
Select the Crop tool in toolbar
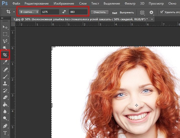click(5, 55)
